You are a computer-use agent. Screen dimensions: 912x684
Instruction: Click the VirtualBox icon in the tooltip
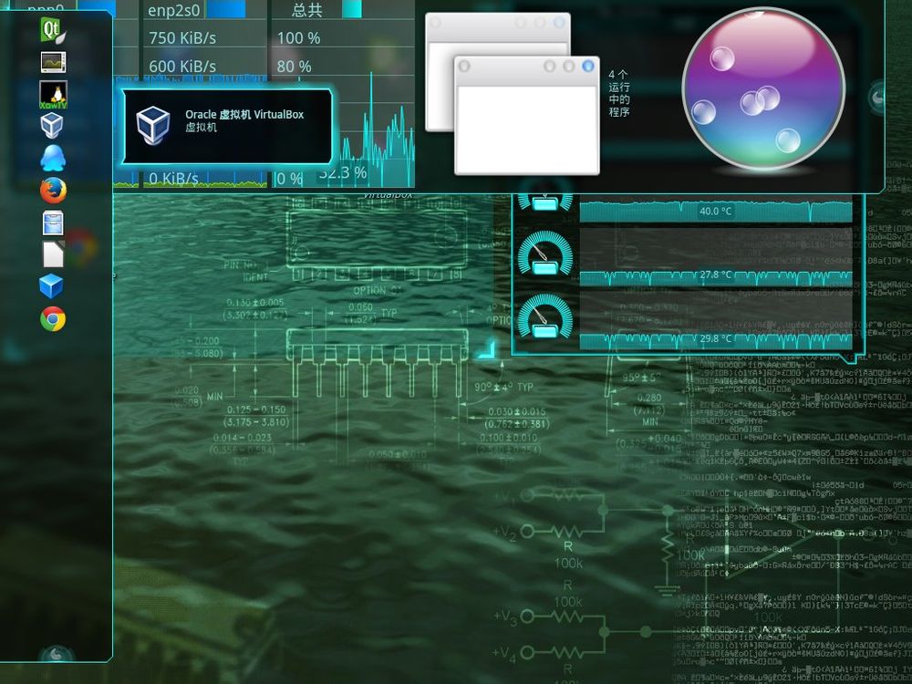[x=153, y=124]
